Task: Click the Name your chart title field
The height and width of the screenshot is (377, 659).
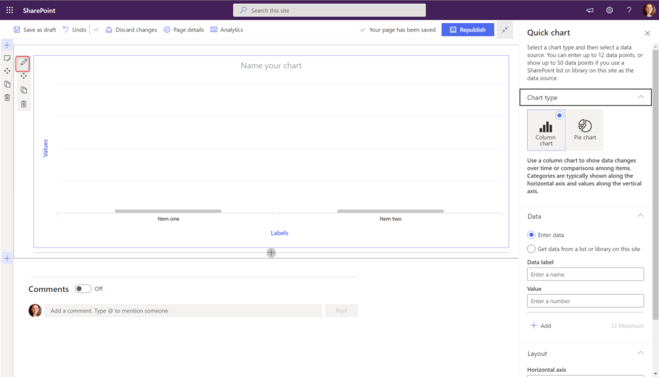Action: click(271, 66)
